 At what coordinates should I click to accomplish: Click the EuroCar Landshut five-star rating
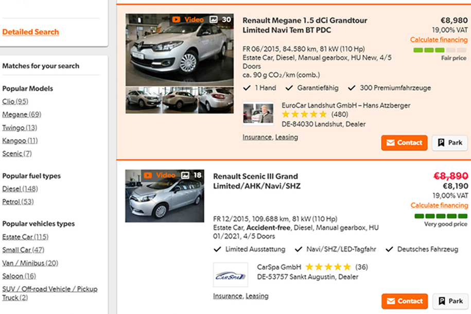(x=304, y=114)
